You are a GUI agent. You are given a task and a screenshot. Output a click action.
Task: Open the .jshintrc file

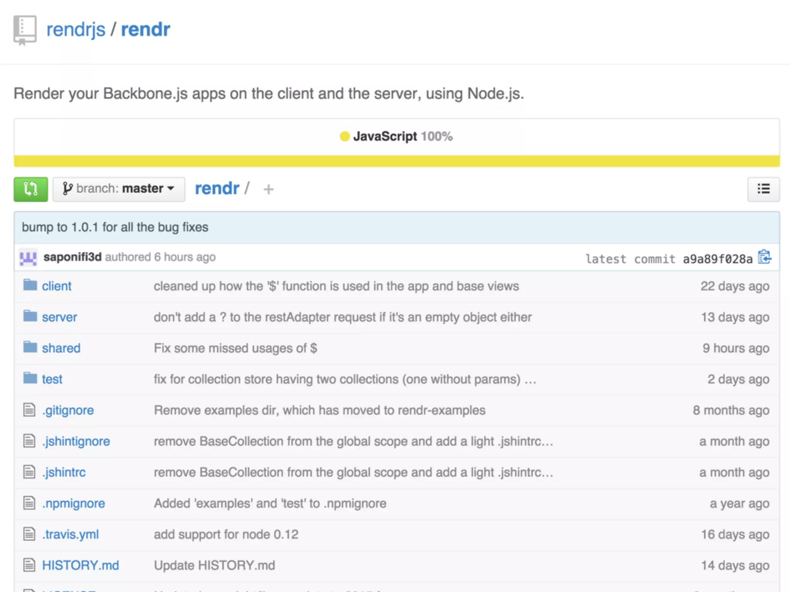(64, 472)
